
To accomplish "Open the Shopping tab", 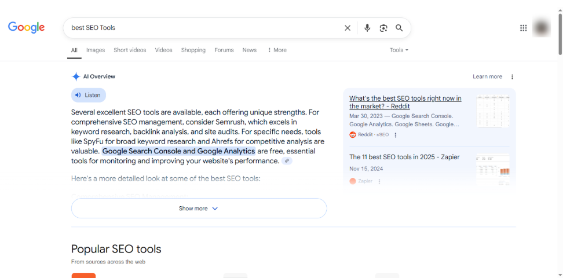I will [x=193, y=50].
